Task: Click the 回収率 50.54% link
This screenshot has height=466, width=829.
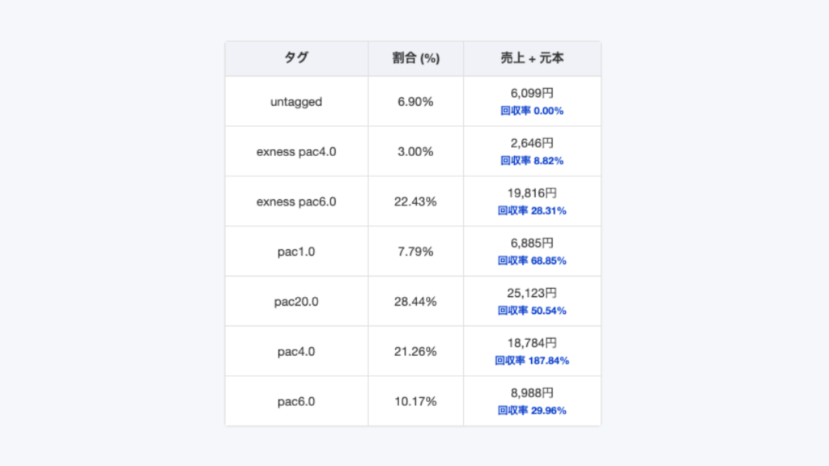Action: [x=532, y=311]
